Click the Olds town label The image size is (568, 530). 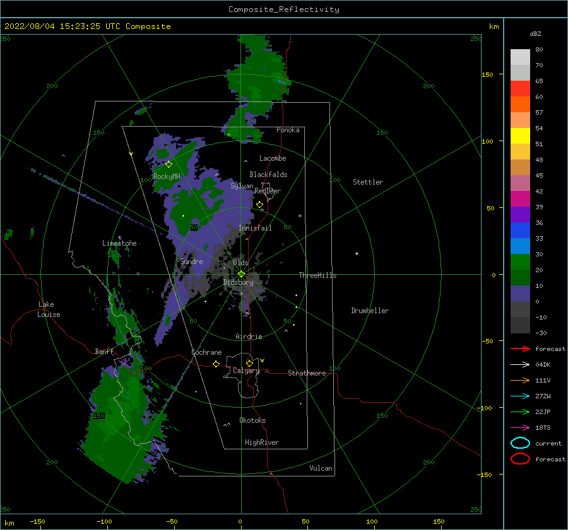pyautogui.click(x=240, y=263)
